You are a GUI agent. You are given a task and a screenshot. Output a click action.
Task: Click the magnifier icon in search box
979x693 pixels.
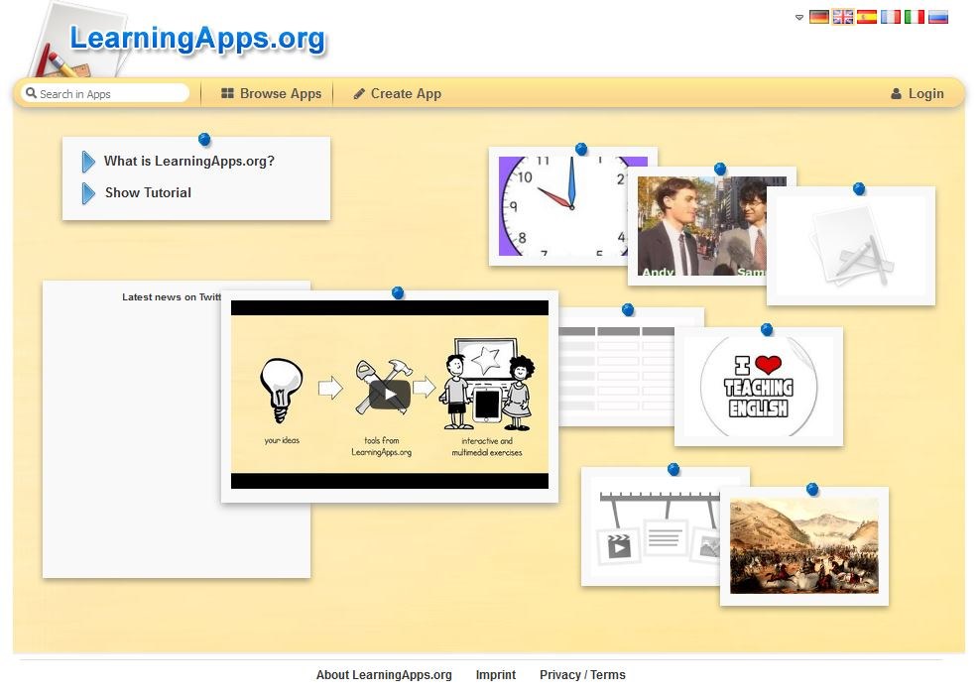(31, 93)
